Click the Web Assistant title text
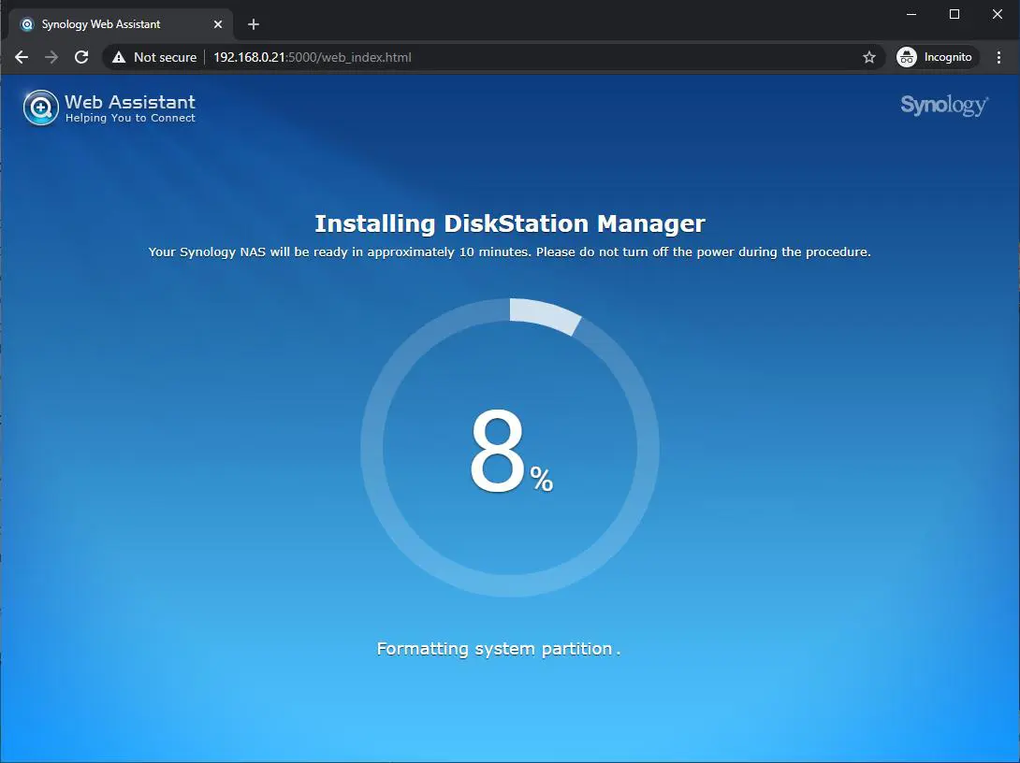 [x=130, y=102]
